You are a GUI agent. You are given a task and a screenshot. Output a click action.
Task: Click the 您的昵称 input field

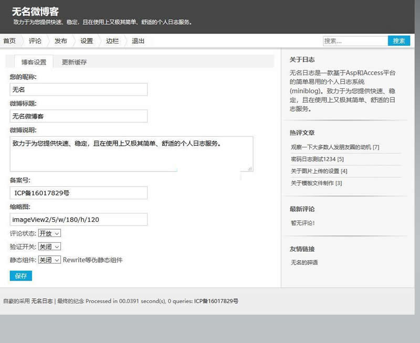click(79, 90)
